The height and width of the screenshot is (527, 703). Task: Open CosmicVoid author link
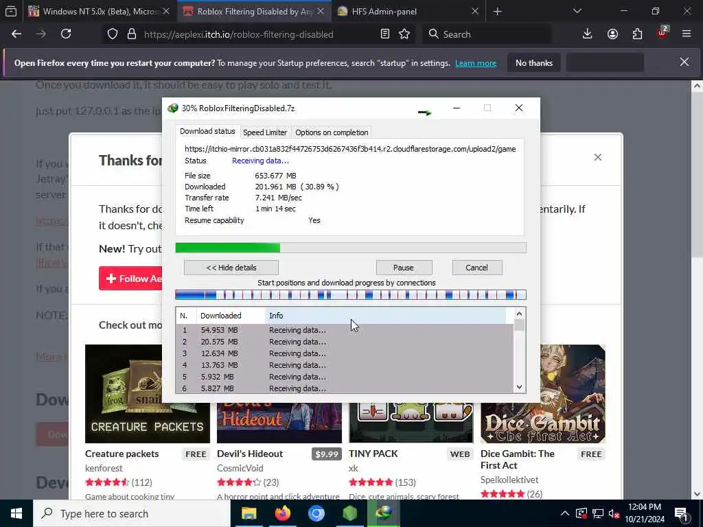[240, 468]
